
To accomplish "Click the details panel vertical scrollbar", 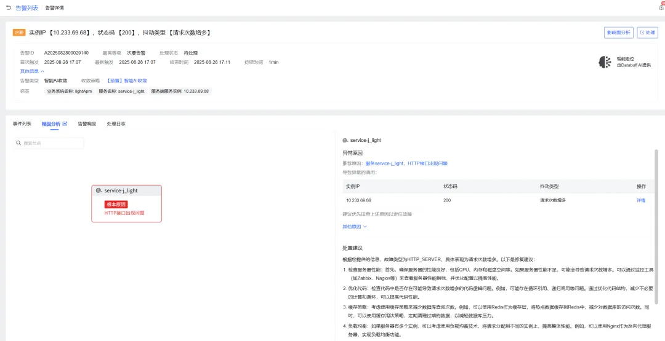I will point(656,226).
